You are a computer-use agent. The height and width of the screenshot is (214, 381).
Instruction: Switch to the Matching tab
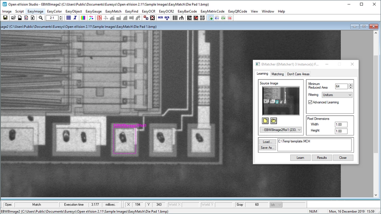click(278, 74)
